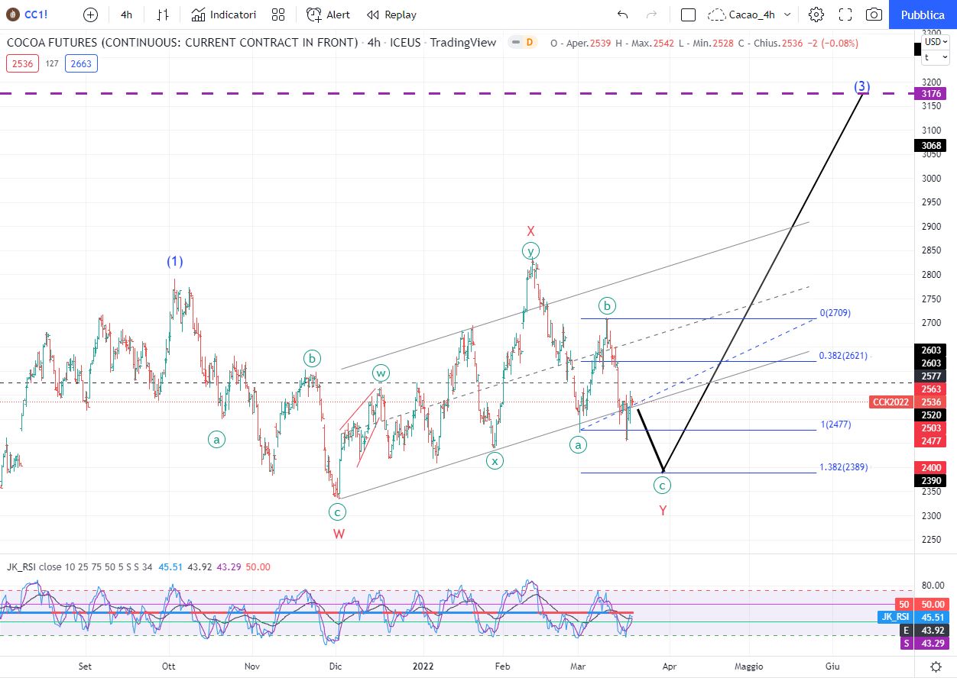Click the black 3068 price axis label
957x681 pixels.
(930, 145)
